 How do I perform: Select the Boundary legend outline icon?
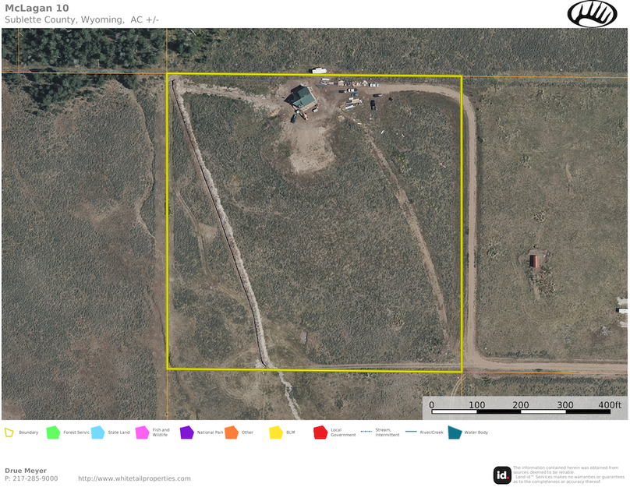tap(9, 432)
